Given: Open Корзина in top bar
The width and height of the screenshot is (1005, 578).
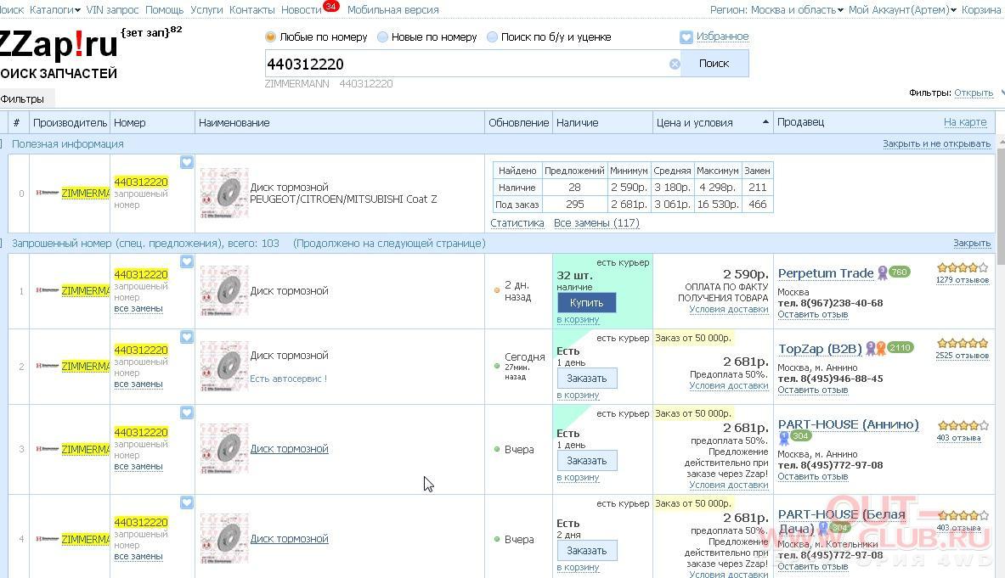Looking at the screenshot, I should pyautogui.click(x=981, y=9).
